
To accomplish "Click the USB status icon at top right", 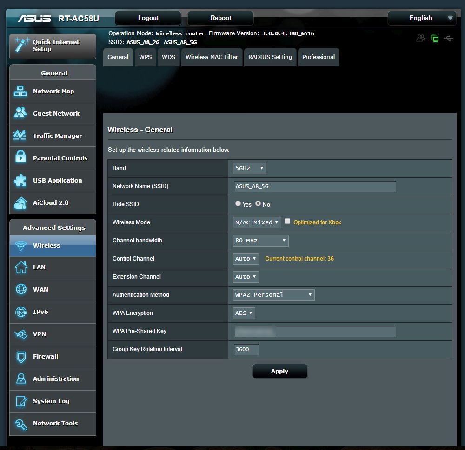I will point(448,38).
